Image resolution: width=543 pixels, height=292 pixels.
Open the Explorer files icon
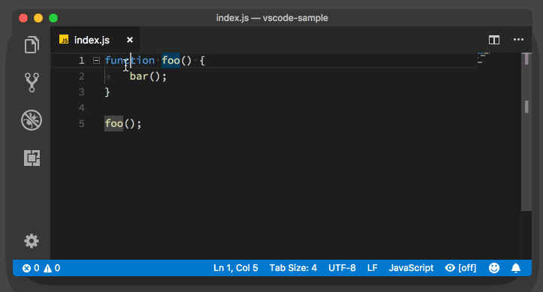[x=32, y=44]
